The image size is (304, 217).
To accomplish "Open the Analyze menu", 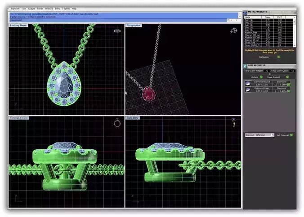I will tap(31, 9).
